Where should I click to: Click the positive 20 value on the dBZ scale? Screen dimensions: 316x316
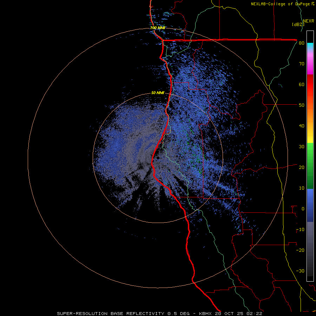click(x=302, y=167)
